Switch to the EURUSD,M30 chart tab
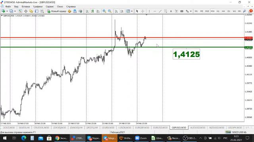This screenshot has height=142, width=254. tap(160, 127)
